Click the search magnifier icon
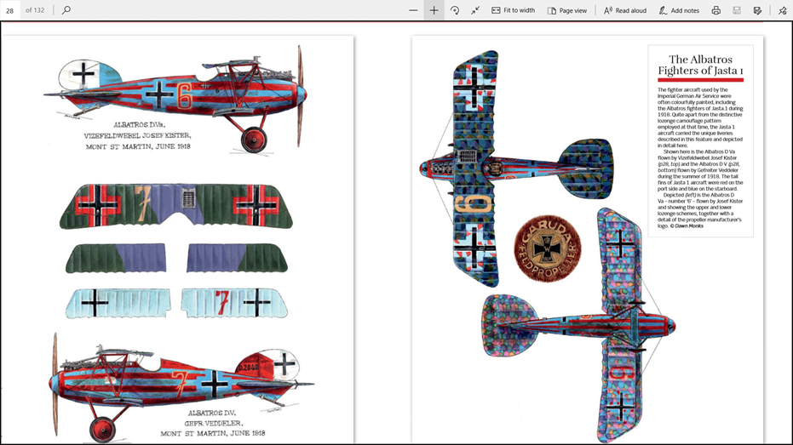Image resolution: width=793 pixels, height=445 pixels. 66,10
